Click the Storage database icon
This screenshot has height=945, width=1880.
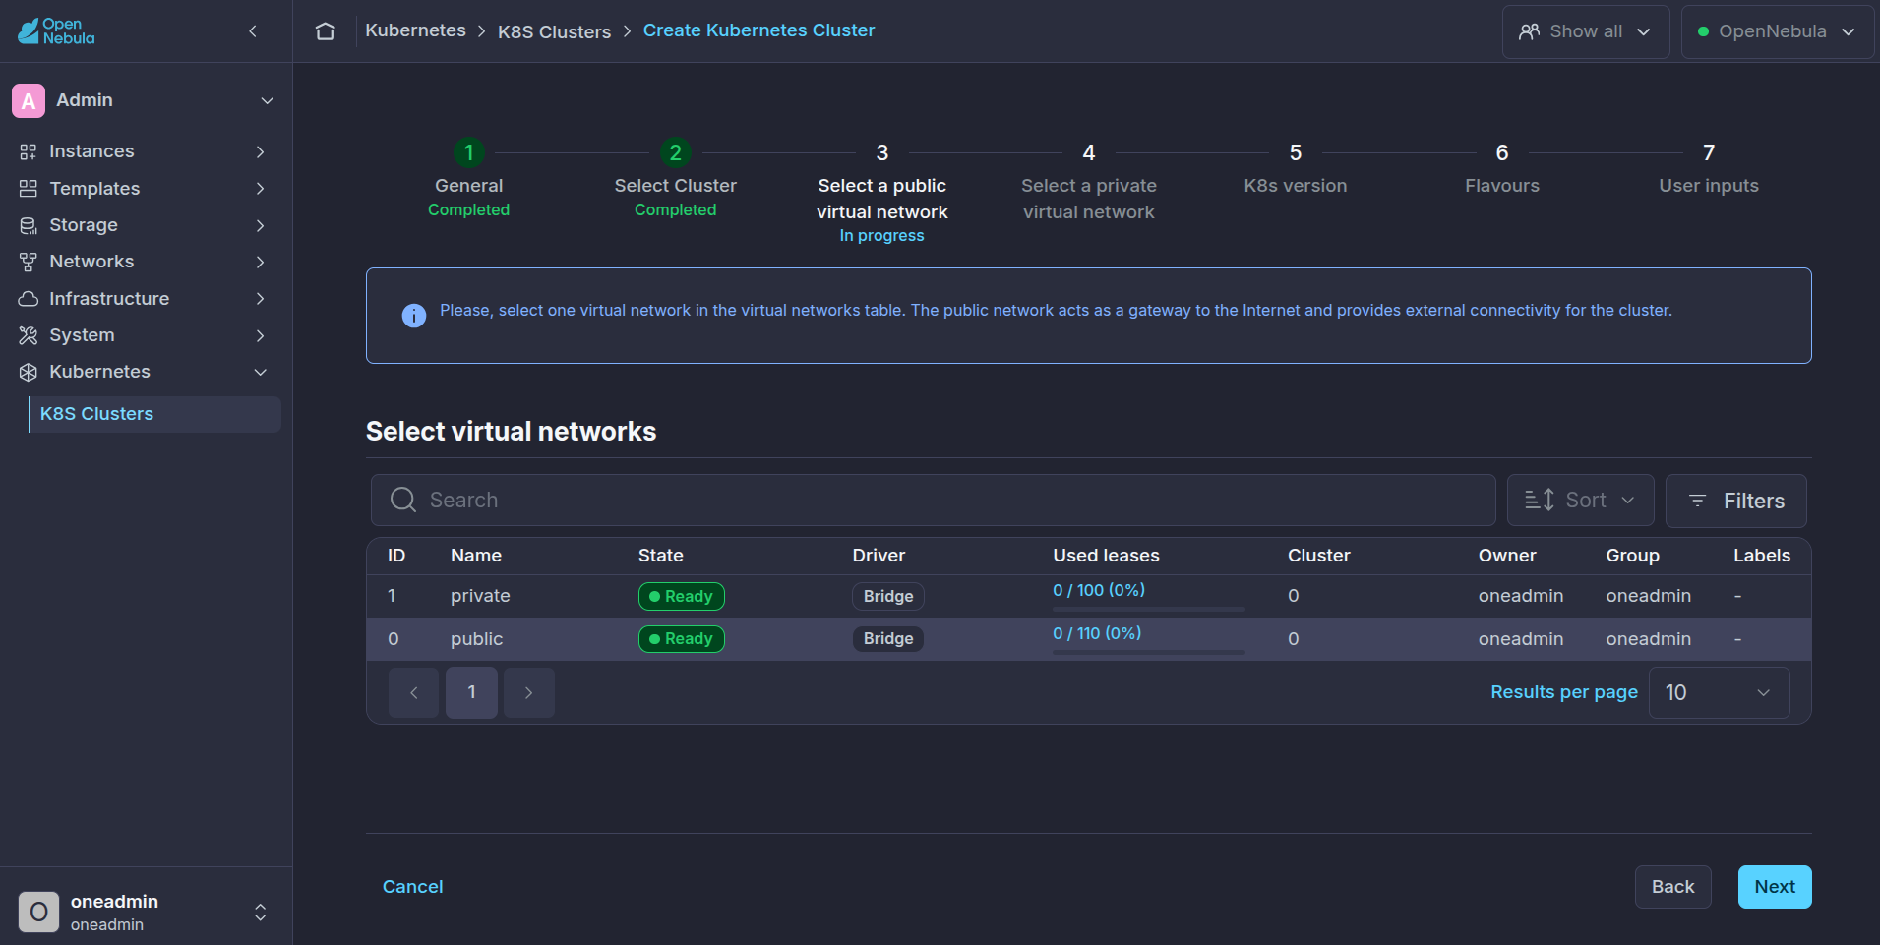coord(29,225)
